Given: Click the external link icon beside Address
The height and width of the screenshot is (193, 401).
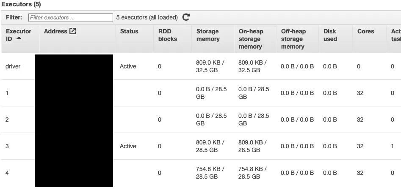Looking at the screenshot, I should coord(72,31).
